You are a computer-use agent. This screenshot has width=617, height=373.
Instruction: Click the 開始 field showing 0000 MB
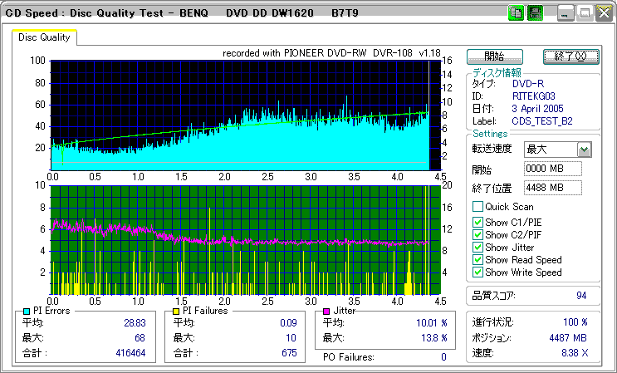click(553, 169)
